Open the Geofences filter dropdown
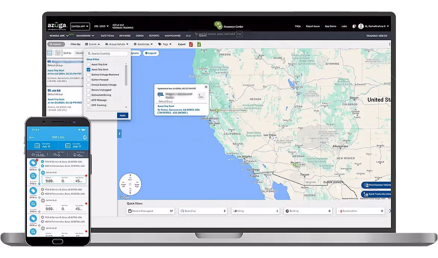The width and height of the screenshot is (438, 258). click(x=143, y=44)
